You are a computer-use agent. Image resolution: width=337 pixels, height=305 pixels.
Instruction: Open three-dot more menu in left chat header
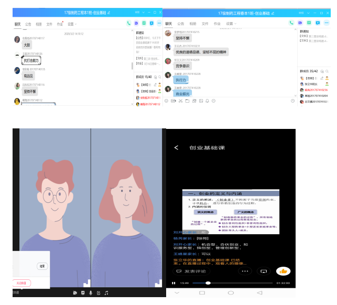coord(159,23)
